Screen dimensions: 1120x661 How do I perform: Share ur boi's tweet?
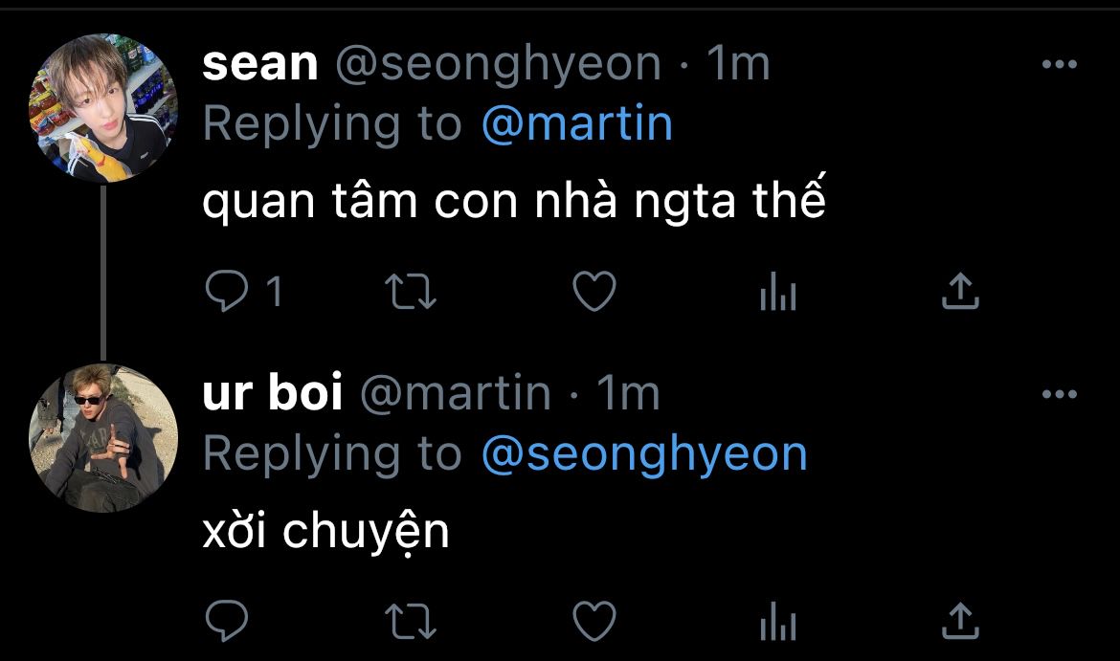click(x=960, y=621)
